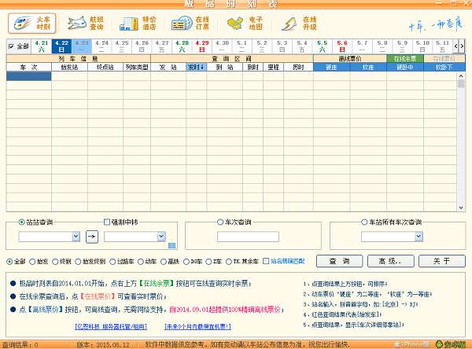Select the 动车 train type radio button
This screenshot has width=472, height=349.
click(142, 261)
